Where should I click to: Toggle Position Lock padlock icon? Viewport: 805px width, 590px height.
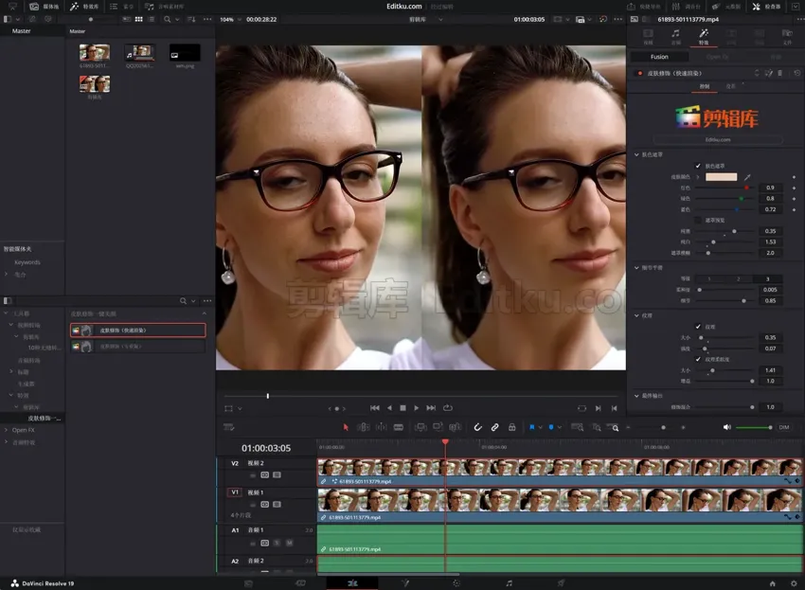[x=511, y=427]
